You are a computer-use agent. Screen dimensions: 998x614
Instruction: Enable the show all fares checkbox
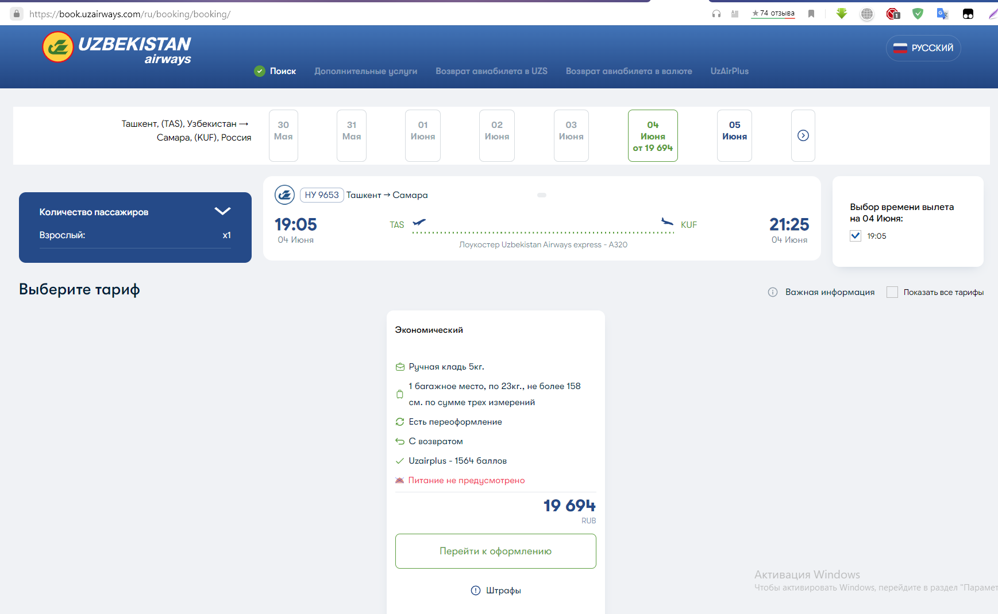click(892, 292)
